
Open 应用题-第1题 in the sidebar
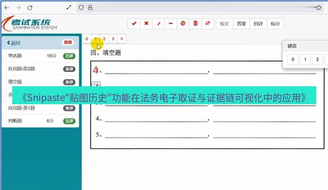41,108
